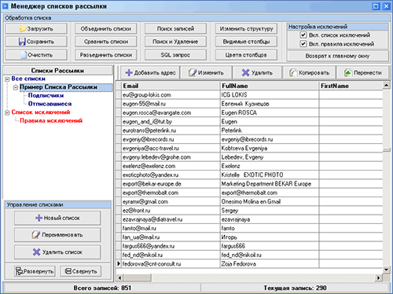Click the green arrow icon on Перенести
This screenshot has width=393, height=294.
347,72
